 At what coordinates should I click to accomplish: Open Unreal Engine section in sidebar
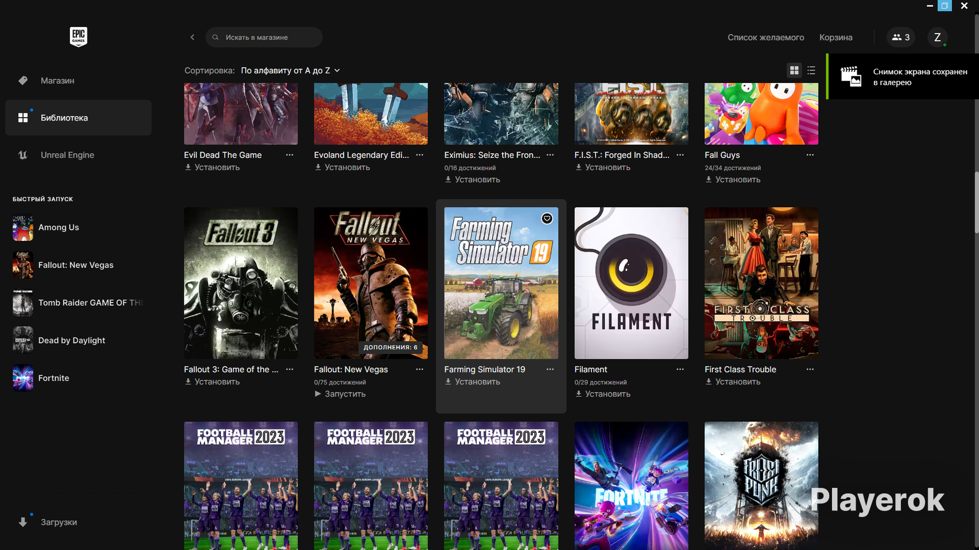tap(78, 155)
